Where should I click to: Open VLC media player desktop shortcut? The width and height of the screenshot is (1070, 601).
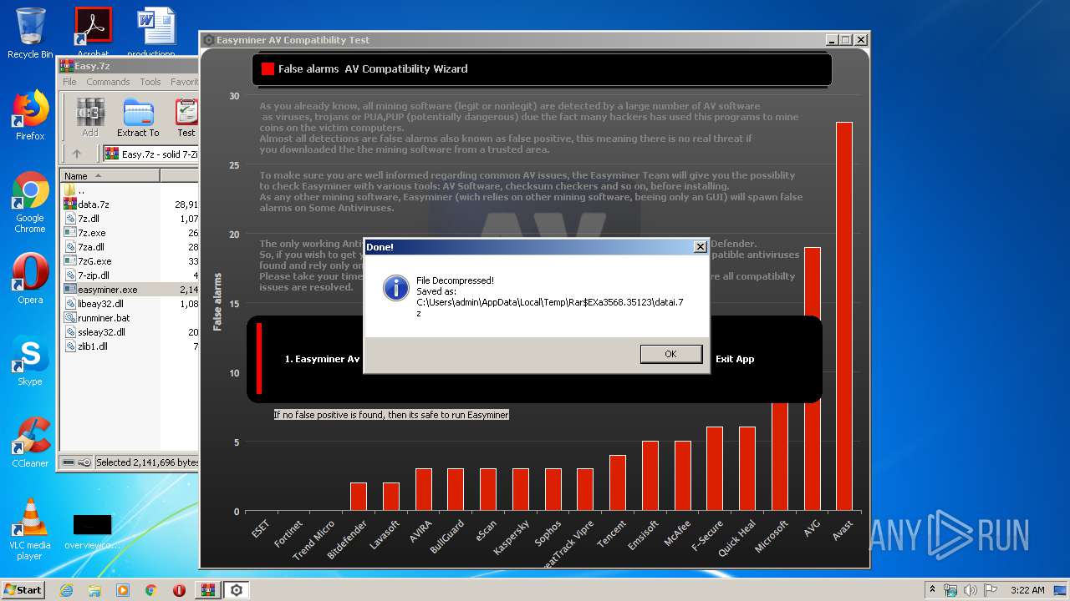pyautogui.click(x=30, y=528)
